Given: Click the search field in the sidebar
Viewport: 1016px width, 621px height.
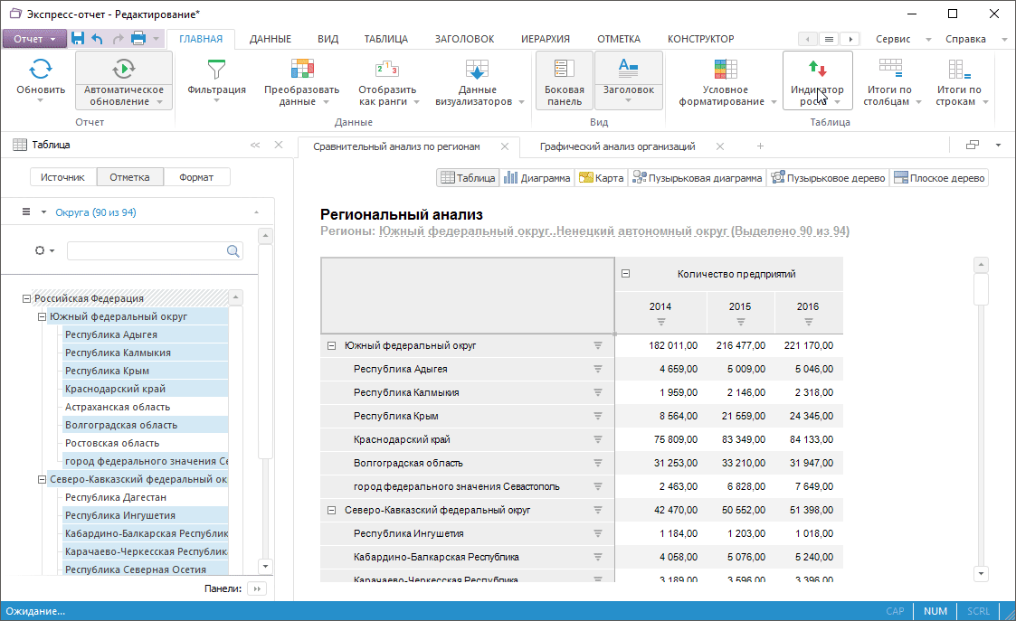Looking at the screenshot, I should coord(147,250).
